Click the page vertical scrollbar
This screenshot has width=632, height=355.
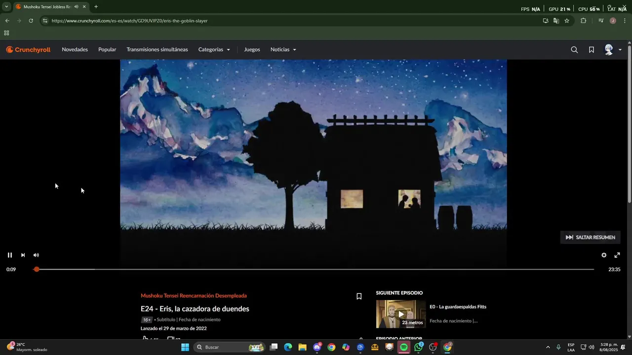pyautogui.click(x=629, y=123)
